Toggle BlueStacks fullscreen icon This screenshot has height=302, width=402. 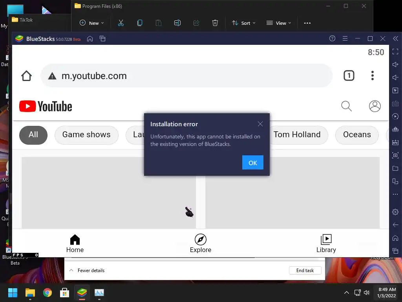click(x=395, y=52)
